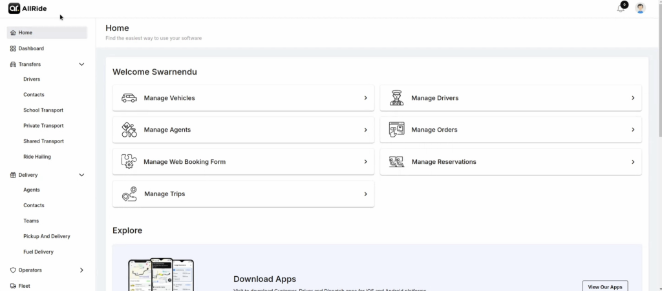The height and width of the screenshot is (291, 662).
Task: Click the Welcome Swarnendu heading
Action: (155, 72)
